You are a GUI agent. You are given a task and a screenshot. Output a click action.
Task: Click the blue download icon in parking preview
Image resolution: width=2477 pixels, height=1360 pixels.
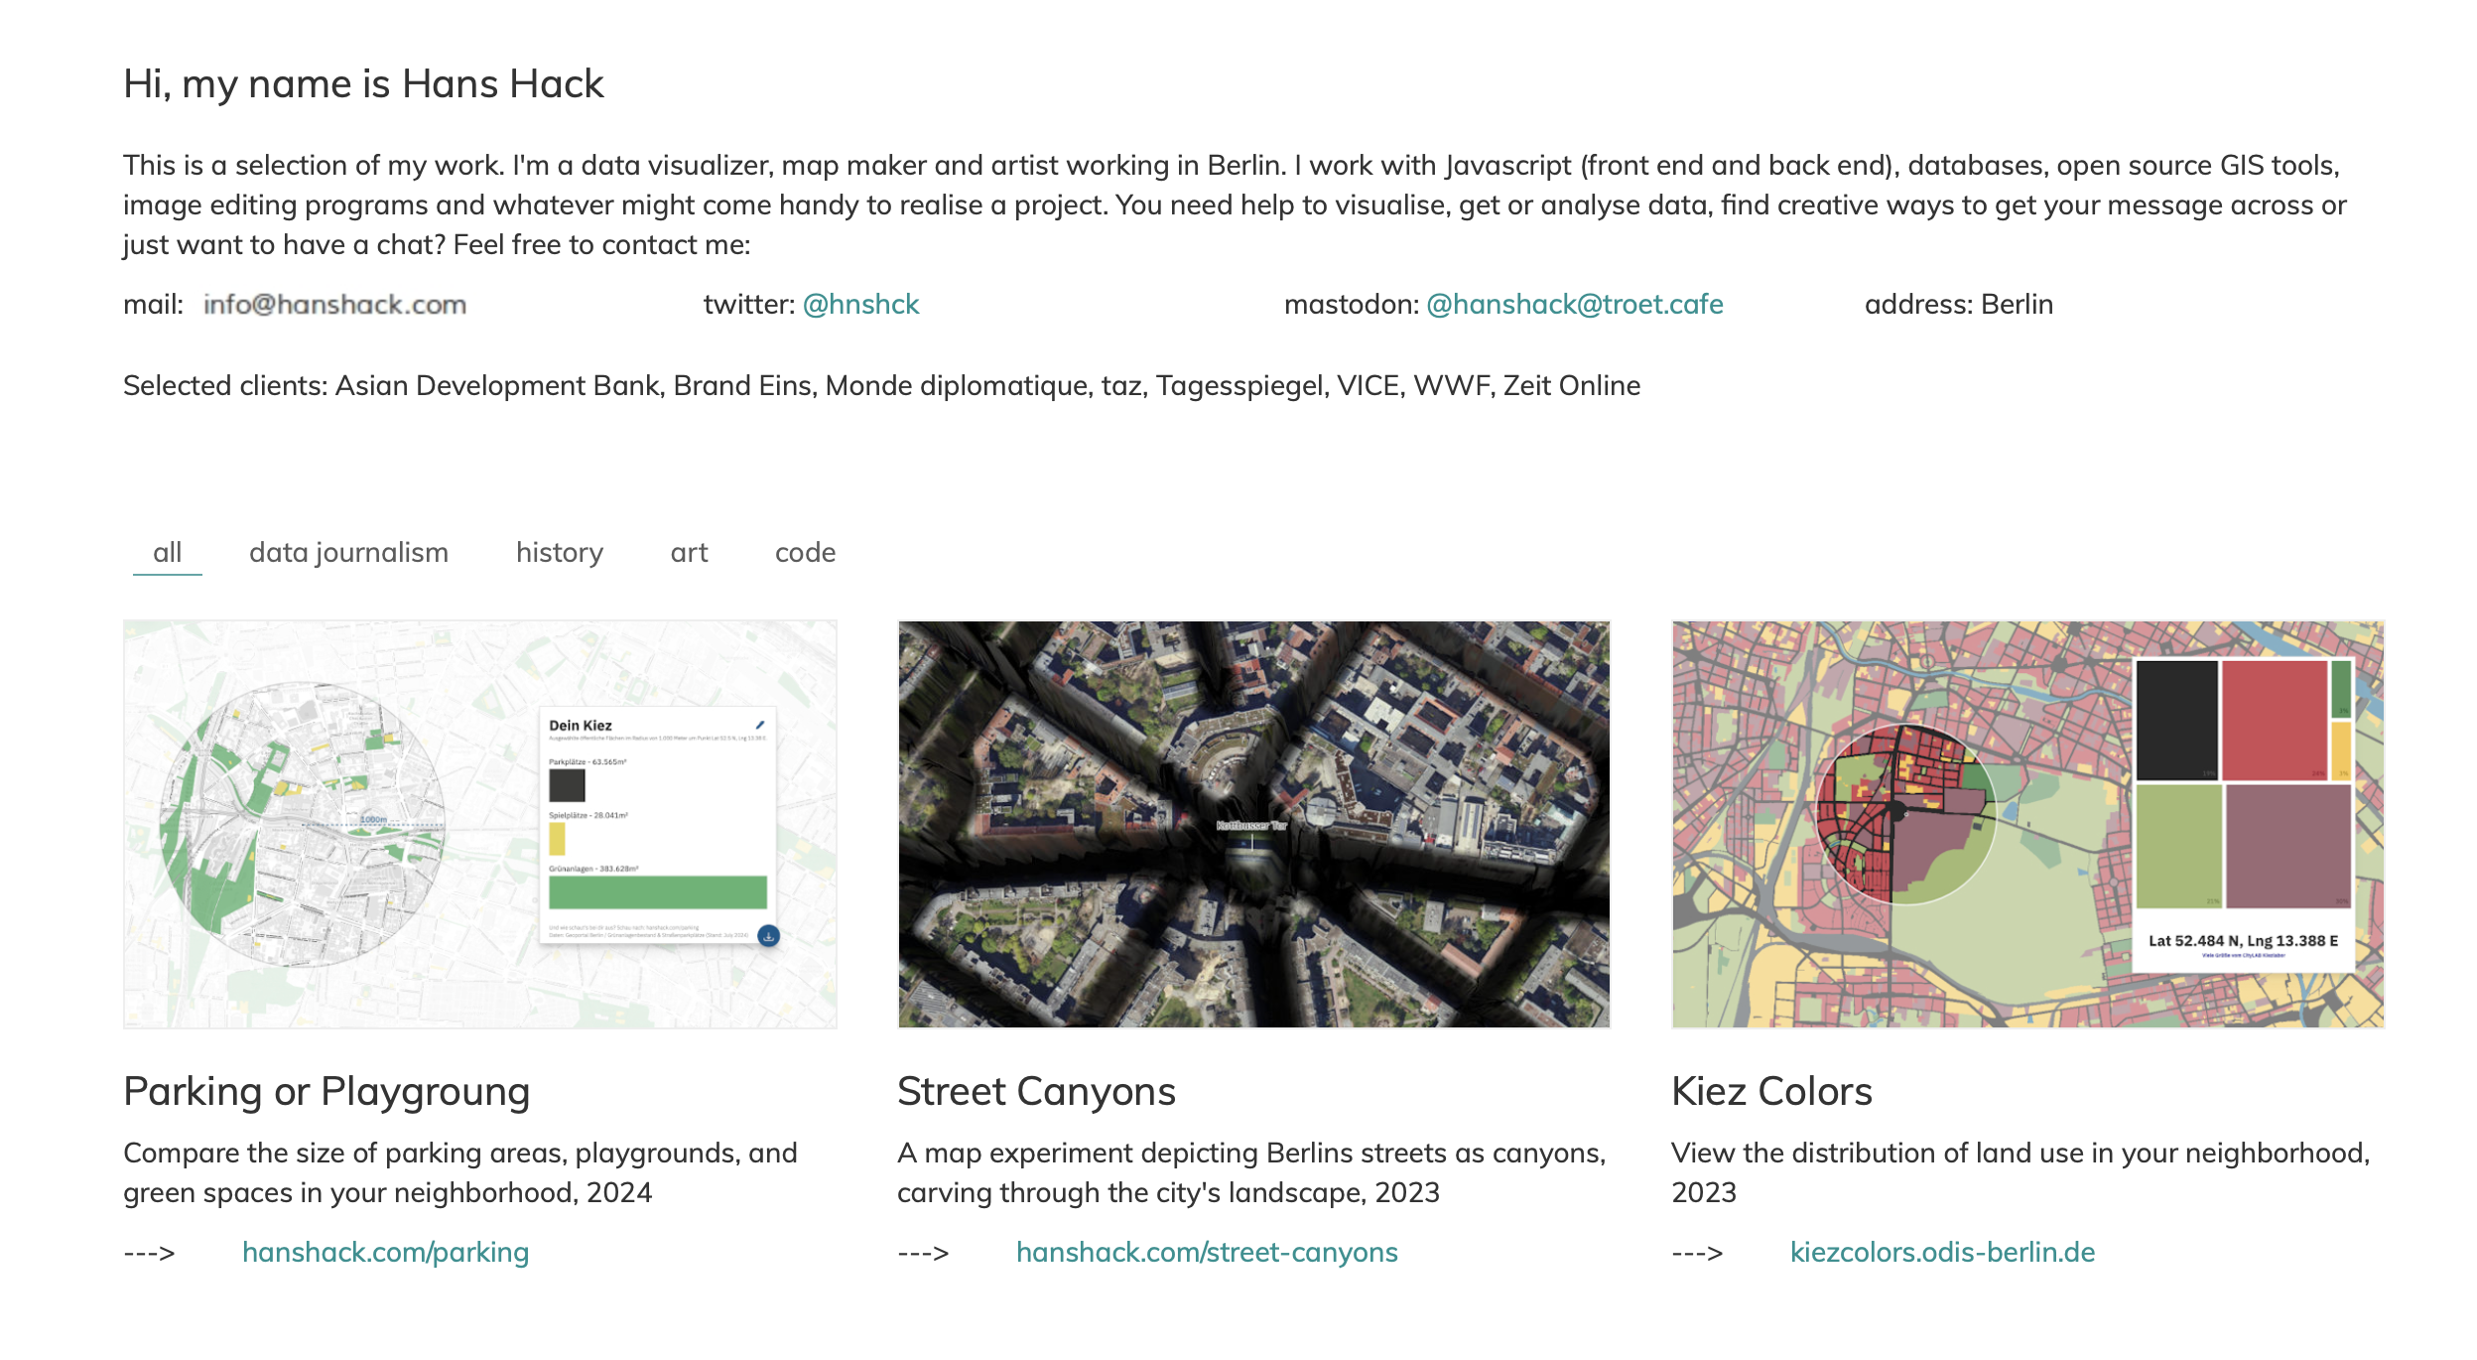point(768,935)
